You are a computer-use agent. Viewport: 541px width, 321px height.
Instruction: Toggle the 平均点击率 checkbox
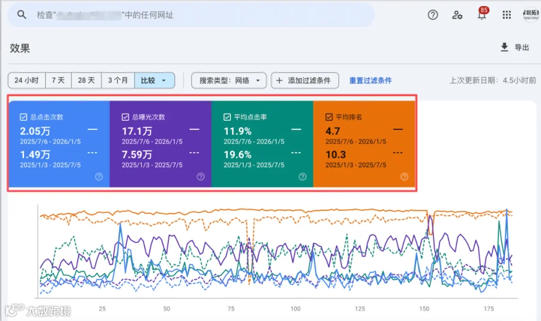pos(227,117)
